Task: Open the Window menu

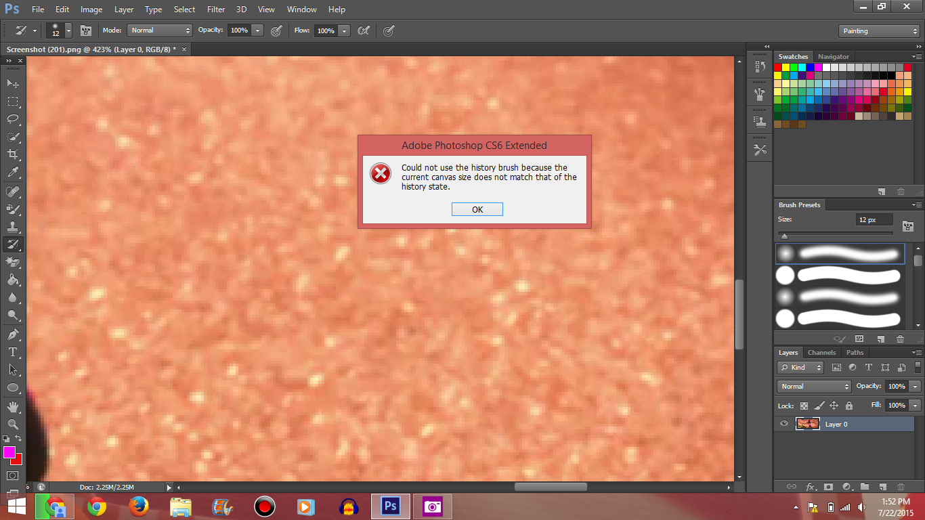Action: point(301,9)
